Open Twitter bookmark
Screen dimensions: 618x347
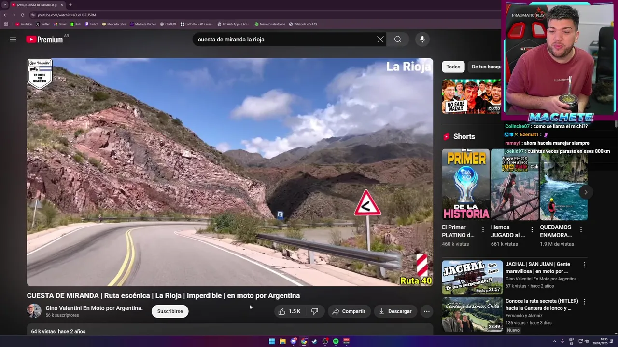coord(42,24)
